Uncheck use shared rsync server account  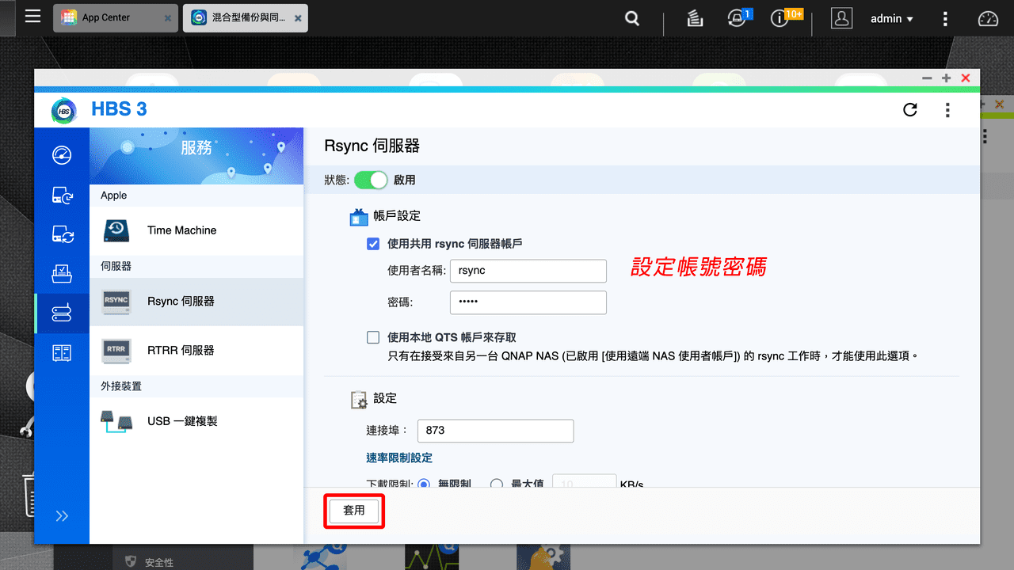[x=372, y=244]
